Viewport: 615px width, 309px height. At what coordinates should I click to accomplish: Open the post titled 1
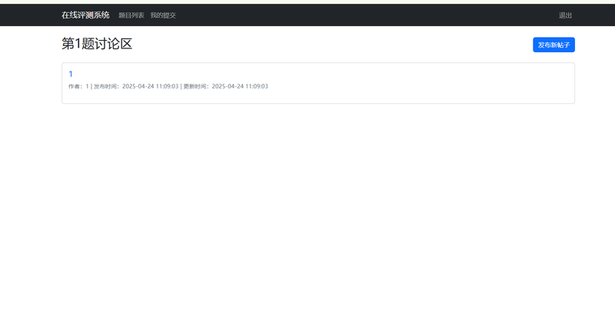point(71,74)
